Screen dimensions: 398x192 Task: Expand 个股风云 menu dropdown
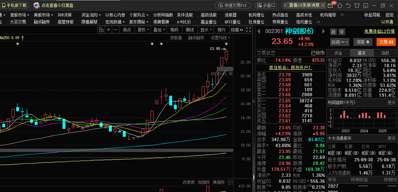pos(139,15)
